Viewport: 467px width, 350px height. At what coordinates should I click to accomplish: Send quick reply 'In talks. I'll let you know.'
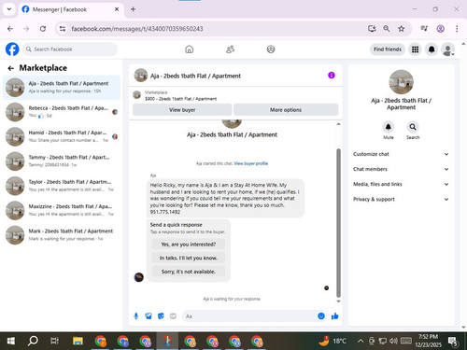[x=189, y=258]
